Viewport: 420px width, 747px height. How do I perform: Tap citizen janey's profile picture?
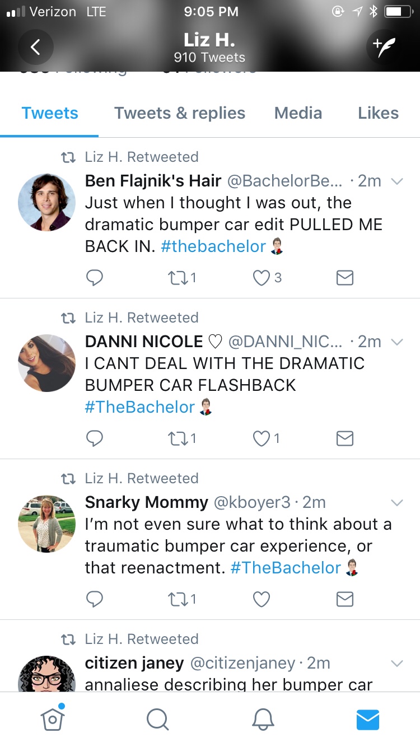tap(47, 675)
